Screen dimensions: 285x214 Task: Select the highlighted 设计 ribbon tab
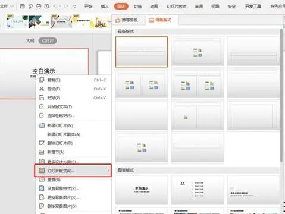point(121,7)
